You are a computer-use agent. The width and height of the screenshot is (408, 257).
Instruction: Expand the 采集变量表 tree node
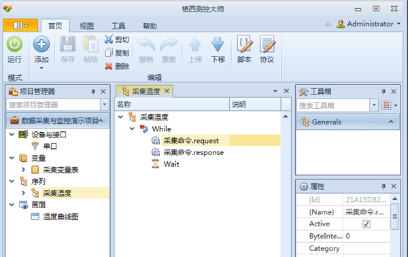(23, 169)
